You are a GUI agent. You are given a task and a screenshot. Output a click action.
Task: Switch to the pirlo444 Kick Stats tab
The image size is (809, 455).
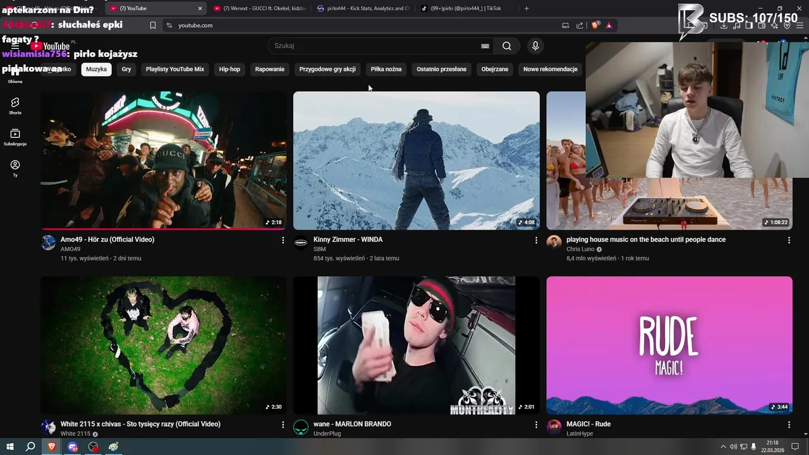pos(363,8)
